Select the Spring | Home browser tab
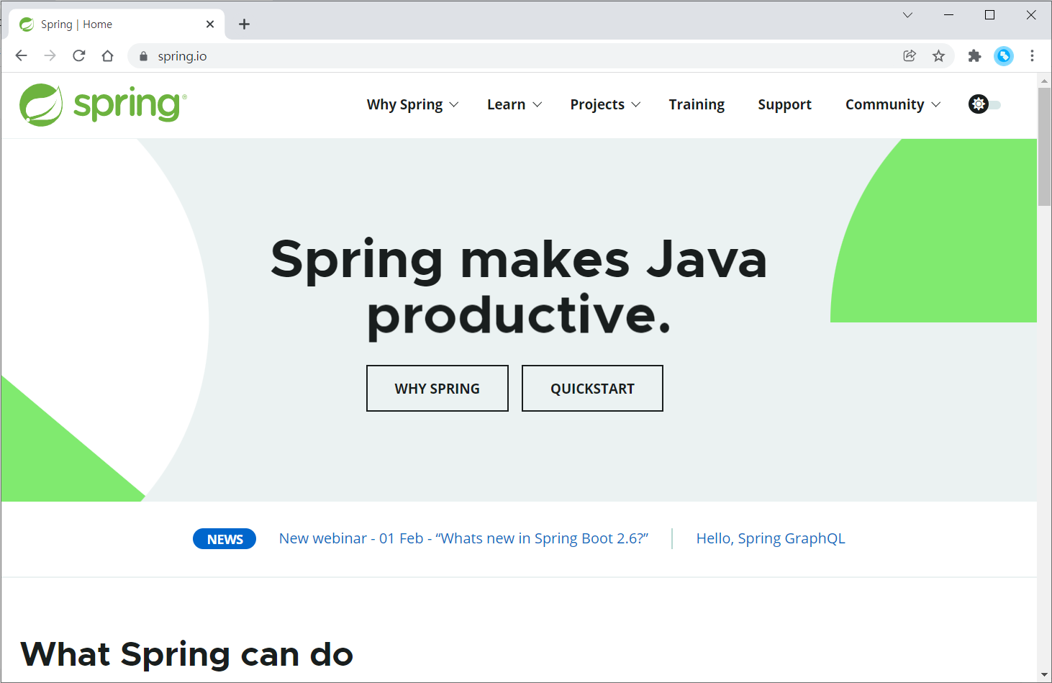The image size is (1052, 683). (117, 24)
